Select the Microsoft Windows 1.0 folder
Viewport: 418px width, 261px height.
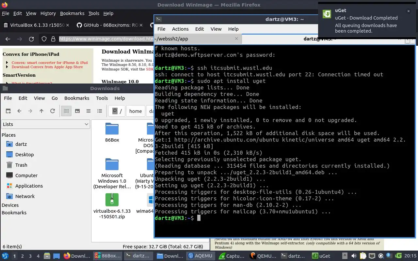click(x=112, y=174)
